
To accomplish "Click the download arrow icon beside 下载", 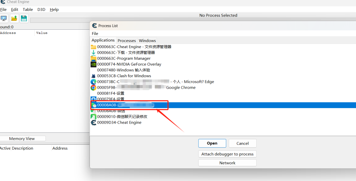I will pyautogui.click(x=93, y=52).
